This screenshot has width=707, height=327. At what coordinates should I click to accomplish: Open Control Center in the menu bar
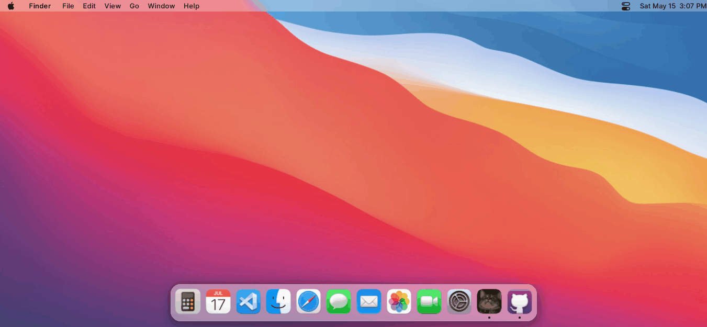pos(626,6)
